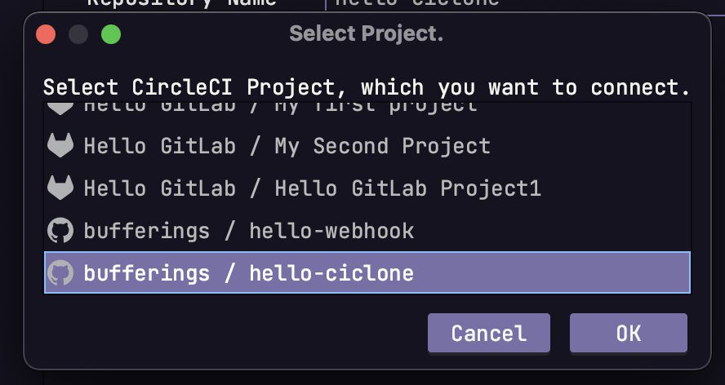Choose Hello GitLab / Hello GitLab Project1 entry
This screenshot has height=385, width=725.
pos(312,188)
